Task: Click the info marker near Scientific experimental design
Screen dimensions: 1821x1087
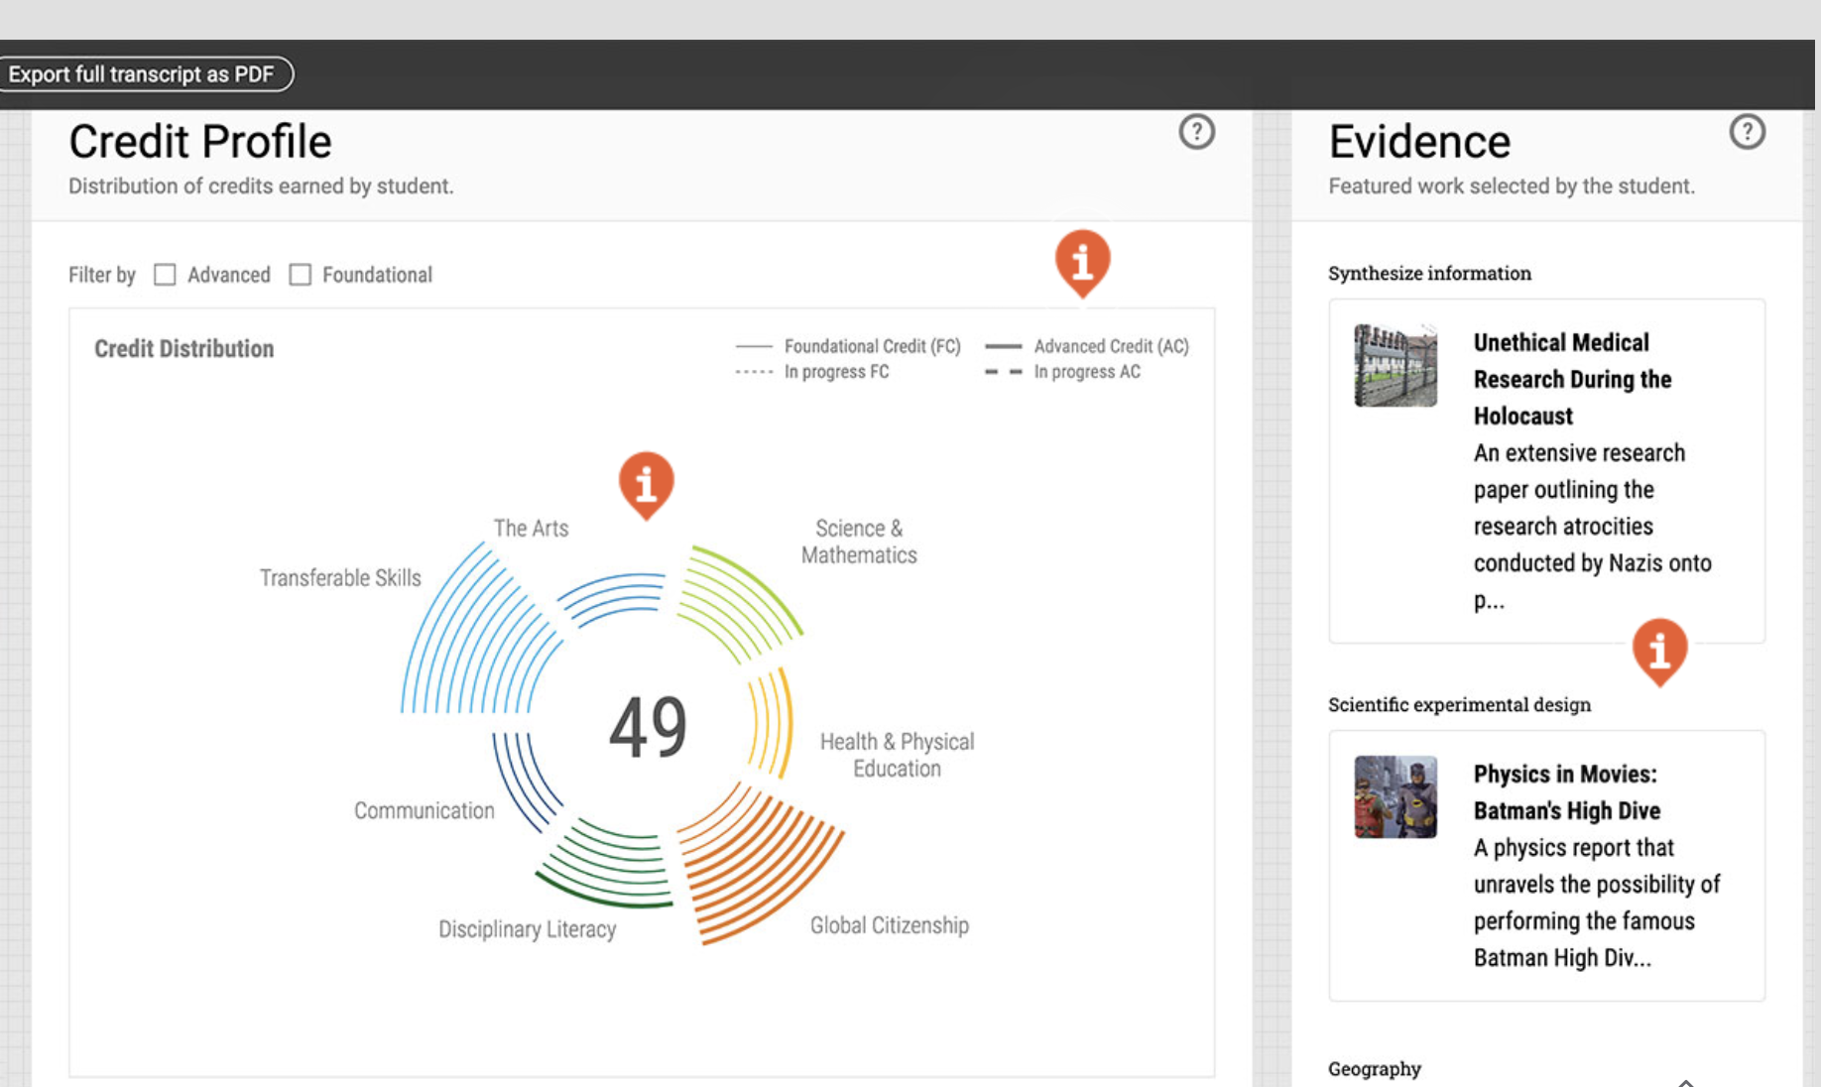Action: click(x=1659, y=650)
